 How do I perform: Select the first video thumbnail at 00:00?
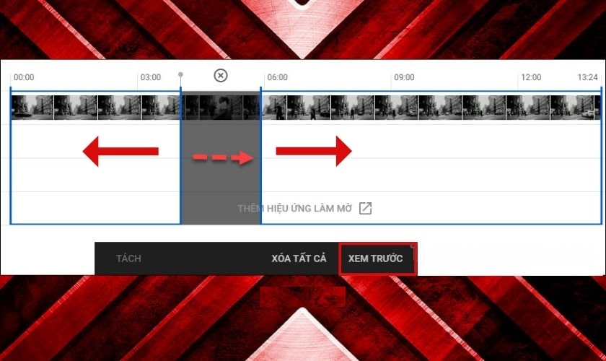(32, 107)
